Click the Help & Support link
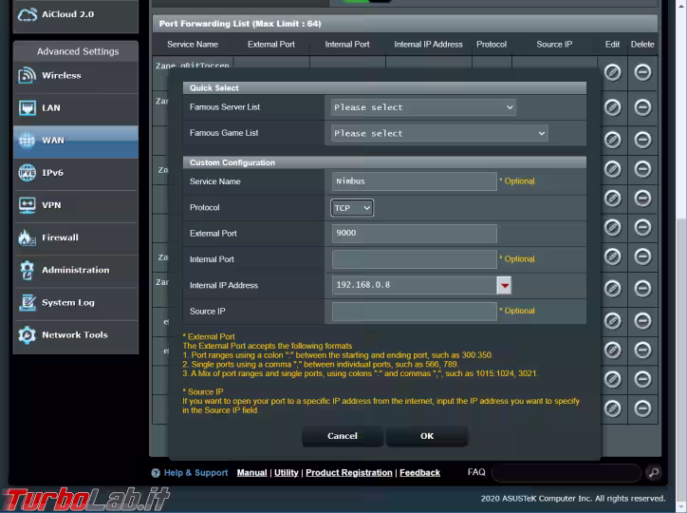687x513 pixels. tap(195, 473)
